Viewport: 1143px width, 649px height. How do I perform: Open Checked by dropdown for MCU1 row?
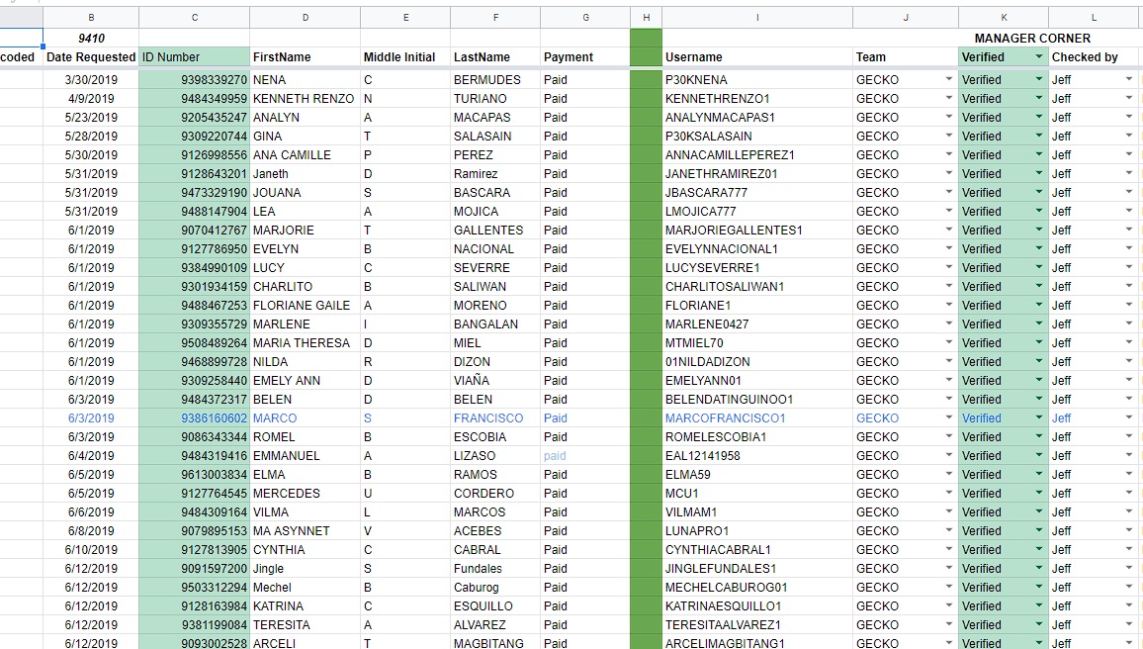point(1128,493)
